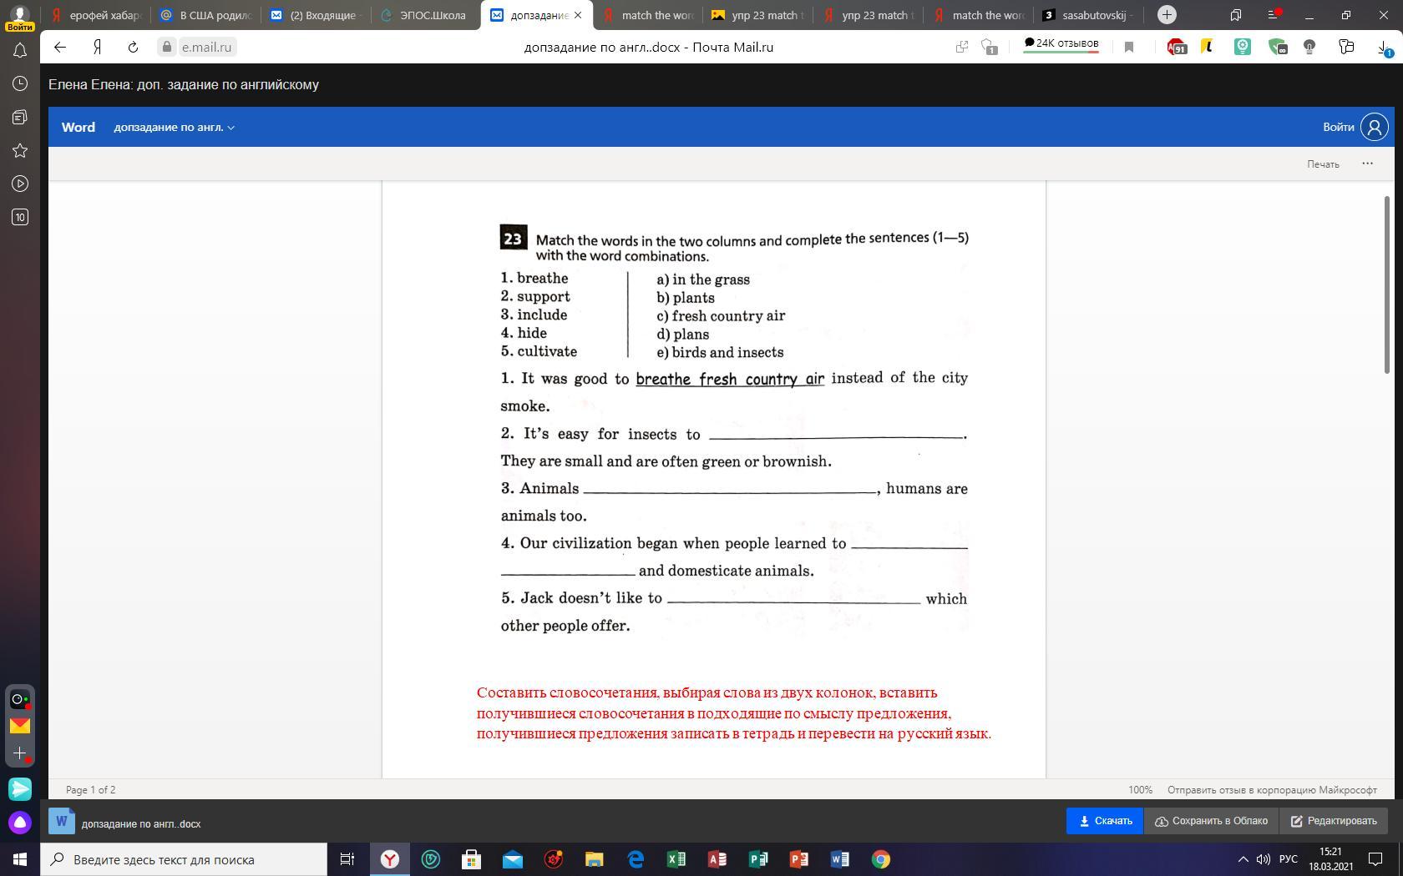The width and height of the screenshot is (1403, 876).
Task: Click Сохранить в Облако button
Action: click(x=1211, y=821)
